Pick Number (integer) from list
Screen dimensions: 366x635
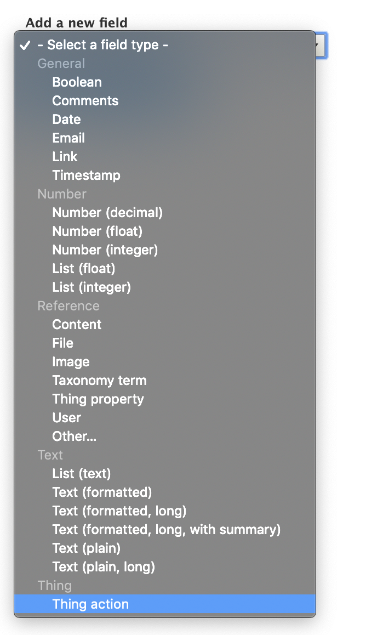(105, 250)
